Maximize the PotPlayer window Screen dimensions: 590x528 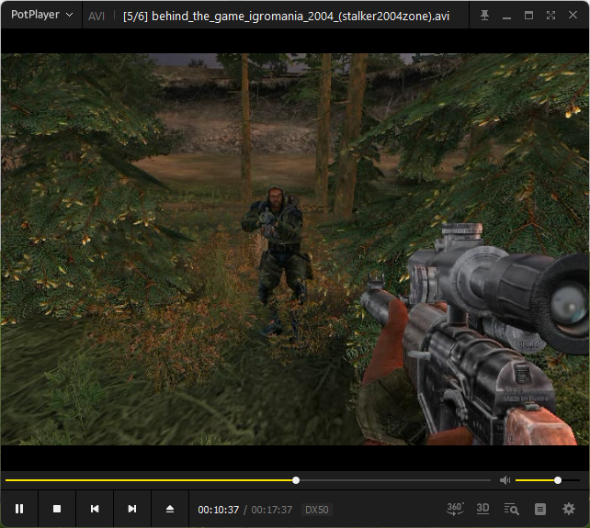(528, 15)
